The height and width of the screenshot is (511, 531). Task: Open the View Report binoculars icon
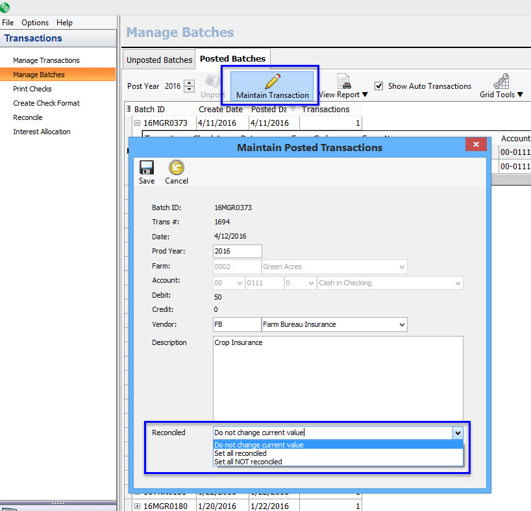tap(344, 82)
